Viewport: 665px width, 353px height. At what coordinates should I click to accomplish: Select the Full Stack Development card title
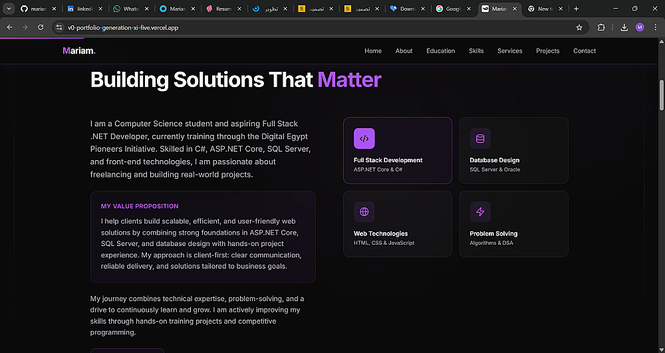point(388,160)
